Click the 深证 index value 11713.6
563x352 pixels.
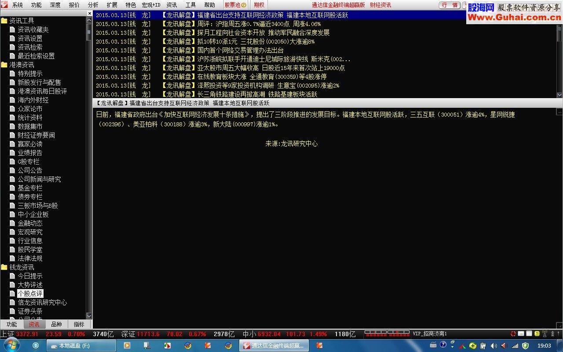pyautogui.click(x=148, y=334)
